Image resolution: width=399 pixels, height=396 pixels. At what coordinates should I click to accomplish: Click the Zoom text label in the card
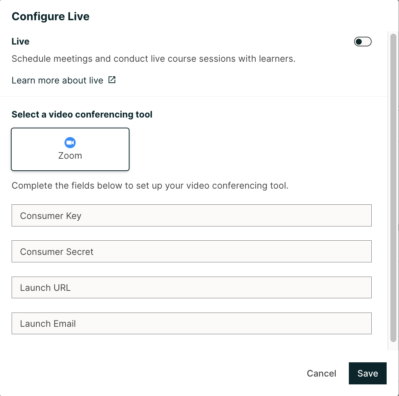tap(70, 156)
